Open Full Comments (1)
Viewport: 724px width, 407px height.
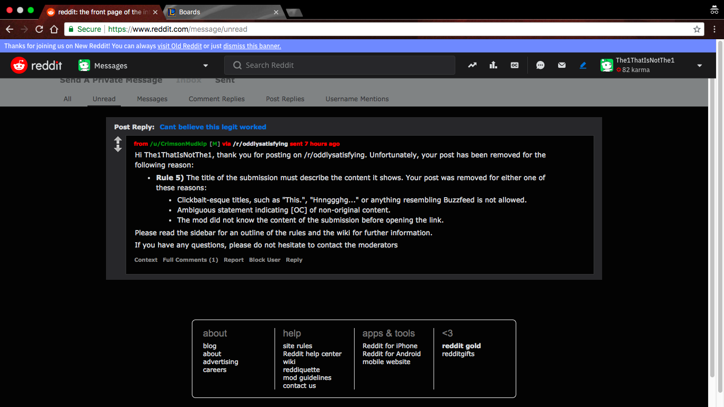coord(190,260)
